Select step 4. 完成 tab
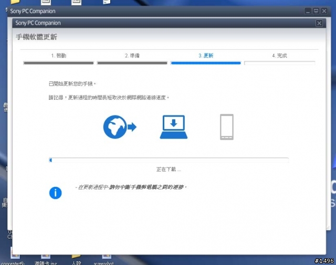 click(x=280, y=56)
